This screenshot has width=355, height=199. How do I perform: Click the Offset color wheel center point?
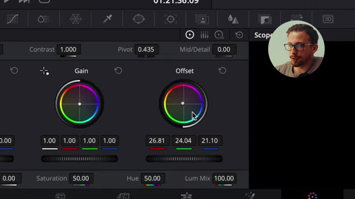[182, 103]
